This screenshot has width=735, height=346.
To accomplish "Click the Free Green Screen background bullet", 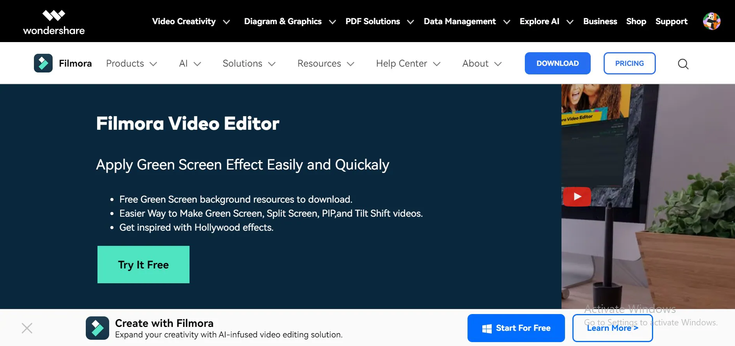I will tap(236, 199).
